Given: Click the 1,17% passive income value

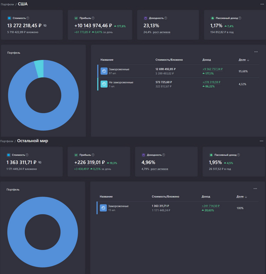Looking at the screenshot, I should [x=216, y=26].
